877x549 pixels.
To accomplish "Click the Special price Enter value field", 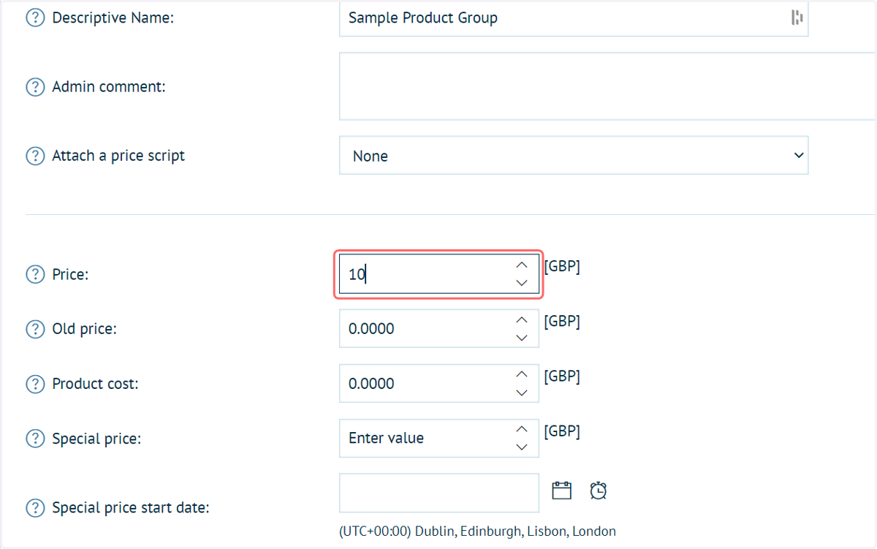I will [438, 438].
